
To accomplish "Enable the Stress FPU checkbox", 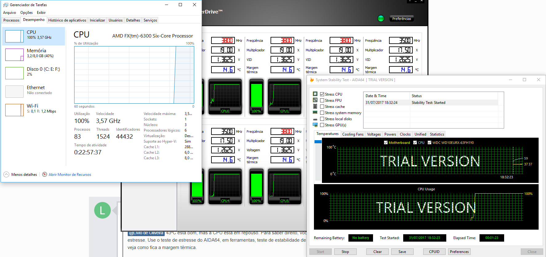I will click(322, 101).
